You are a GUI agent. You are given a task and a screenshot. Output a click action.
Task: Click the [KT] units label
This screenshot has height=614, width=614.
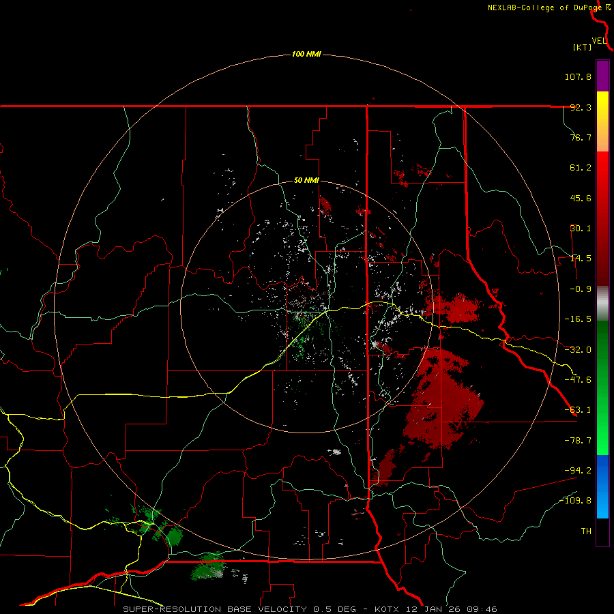point(583,47)
